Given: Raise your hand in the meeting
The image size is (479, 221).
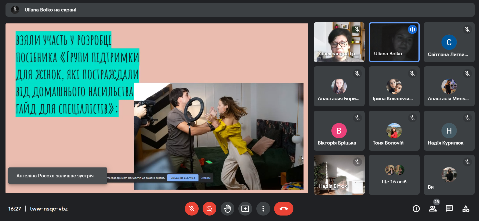Looking at the screenshot, I should (x=227, y=209).
